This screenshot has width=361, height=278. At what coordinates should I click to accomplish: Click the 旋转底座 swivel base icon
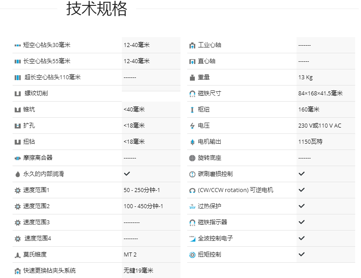pyautogui.click(x=192, y=158)
